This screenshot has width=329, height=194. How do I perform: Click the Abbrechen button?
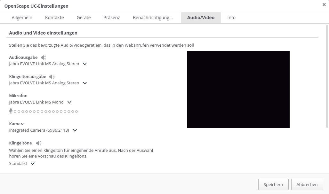pos(307,184)
